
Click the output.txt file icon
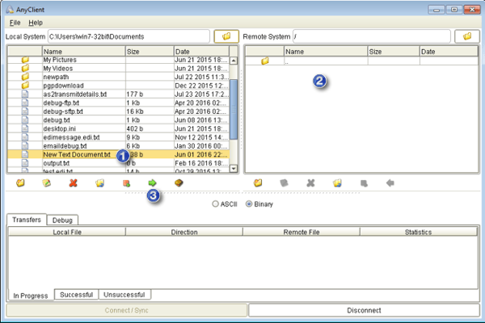25,163
